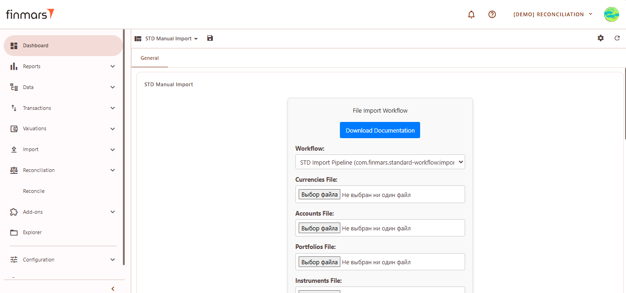The image size is (626, 293).
Task: Click the sidebar vertical scrollbar
Action: pyautogui.click(x=124, y=148)
